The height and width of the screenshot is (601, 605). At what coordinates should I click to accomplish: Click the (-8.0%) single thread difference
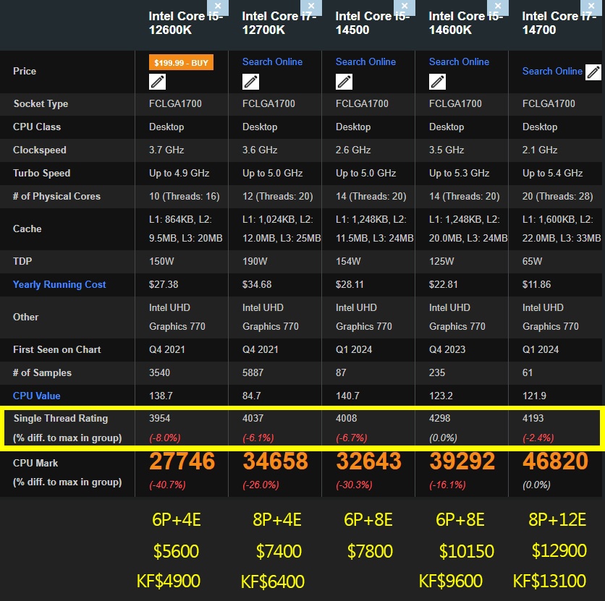pyautogui.click(x=165, y=438)
